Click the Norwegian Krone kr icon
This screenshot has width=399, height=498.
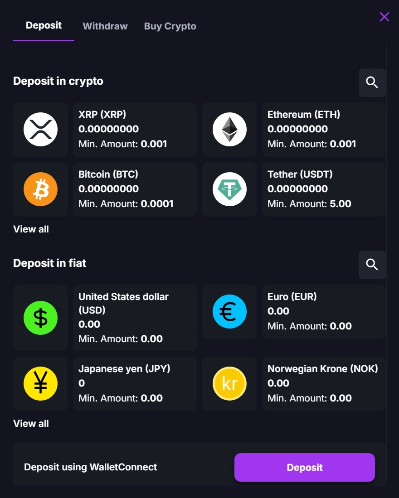click(229, 383)
